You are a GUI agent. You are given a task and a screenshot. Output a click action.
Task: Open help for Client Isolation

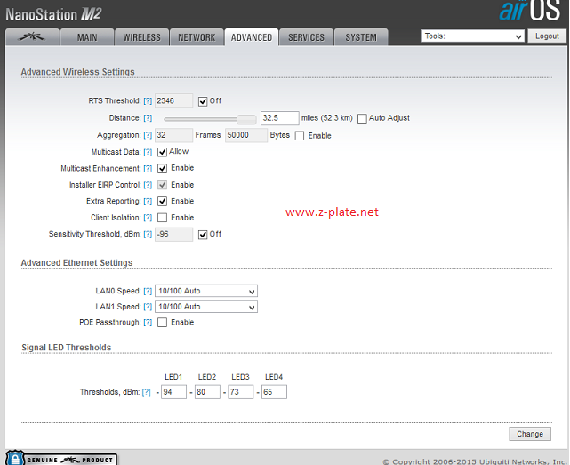tap(148, 218)
